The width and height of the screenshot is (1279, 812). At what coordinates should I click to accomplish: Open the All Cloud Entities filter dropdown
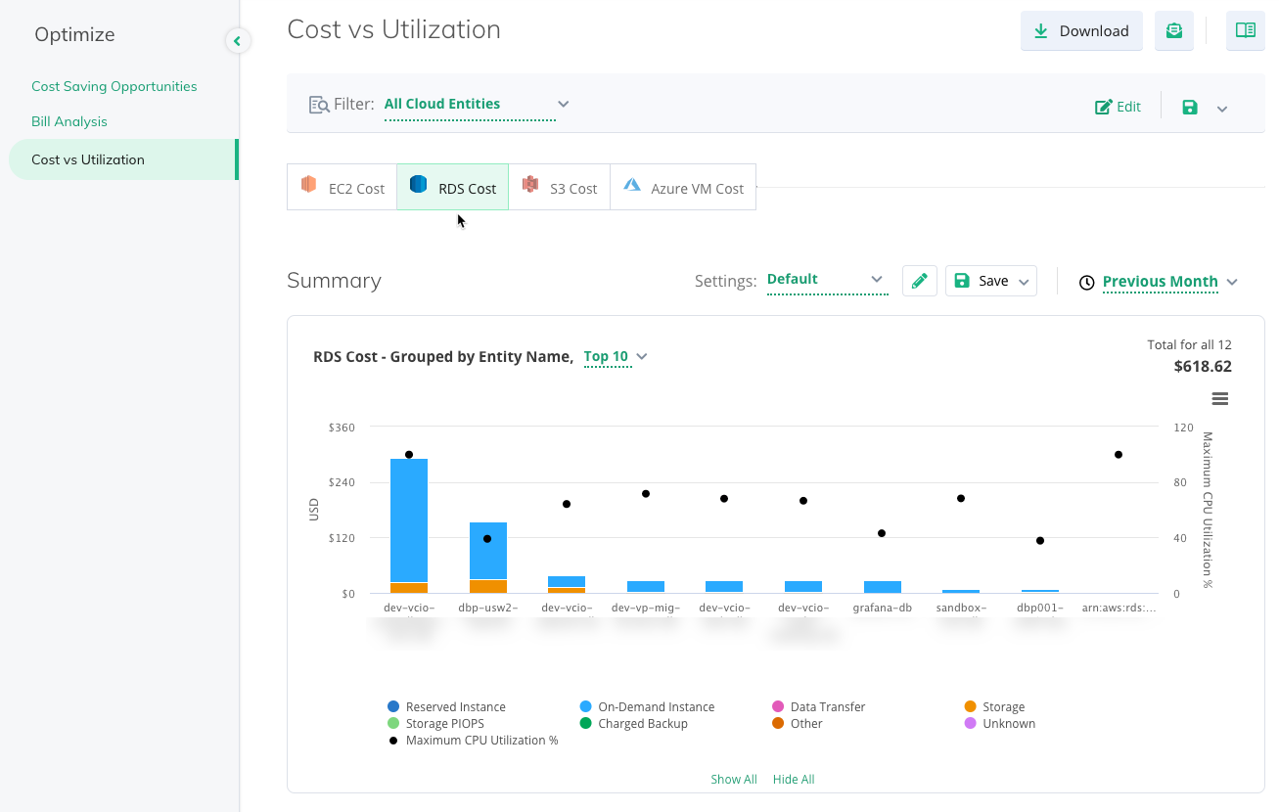click(477, 105)
